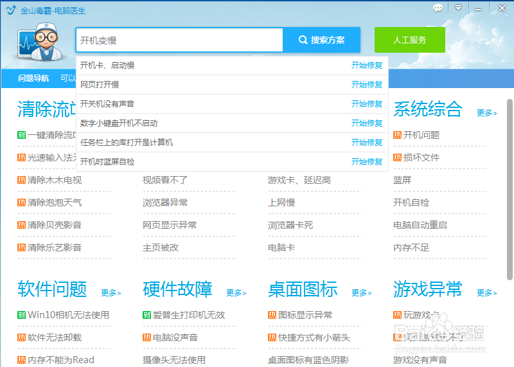
Task: Open 桌面图标有蓝色阴影 problem
Action: [308, 360]
